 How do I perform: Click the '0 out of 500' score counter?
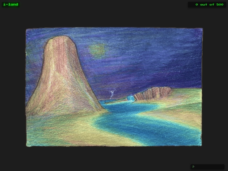click(207, 5)
